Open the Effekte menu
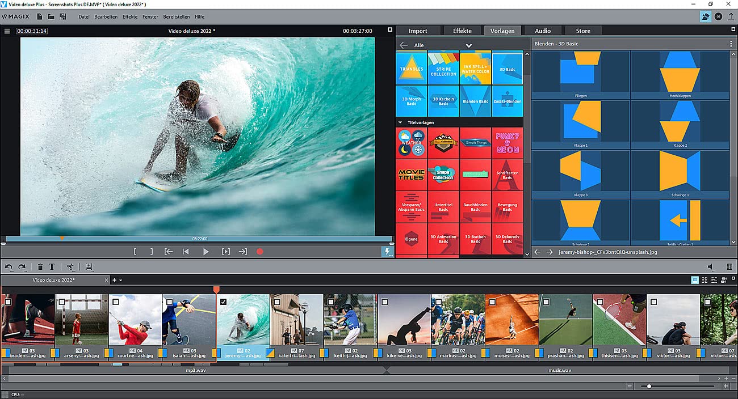The image size is (738, 399). point(130,17)
